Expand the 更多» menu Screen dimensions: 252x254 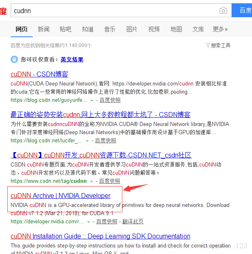click(220, 29)
